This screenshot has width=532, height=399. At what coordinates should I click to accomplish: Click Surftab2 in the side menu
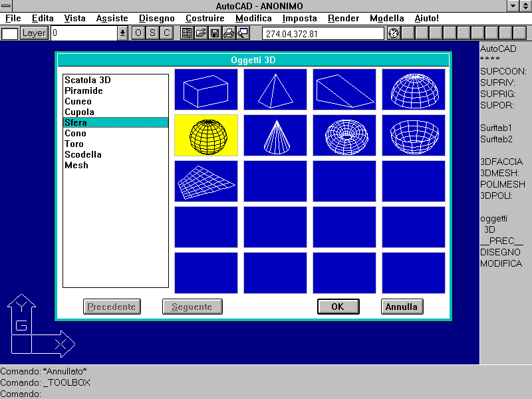(x=496, y=140)
